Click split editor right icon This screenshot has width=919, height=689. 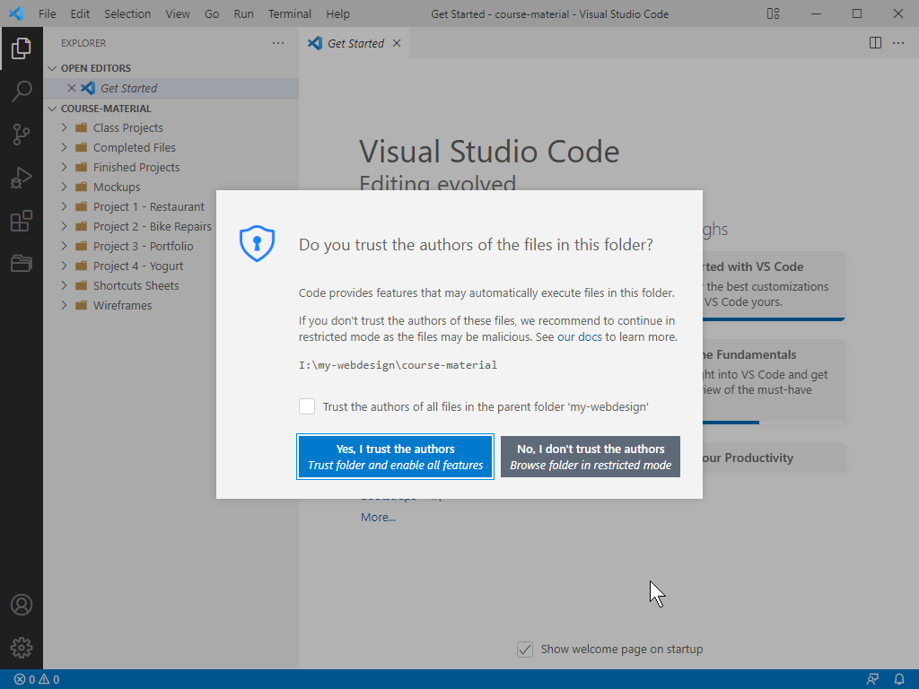click(875, 43)
